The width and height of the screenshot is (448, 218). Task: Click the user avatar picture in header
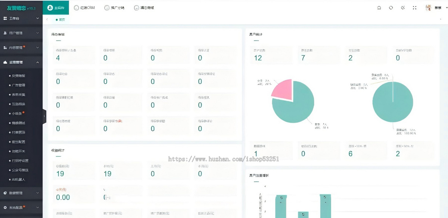[x=428, y=7]
